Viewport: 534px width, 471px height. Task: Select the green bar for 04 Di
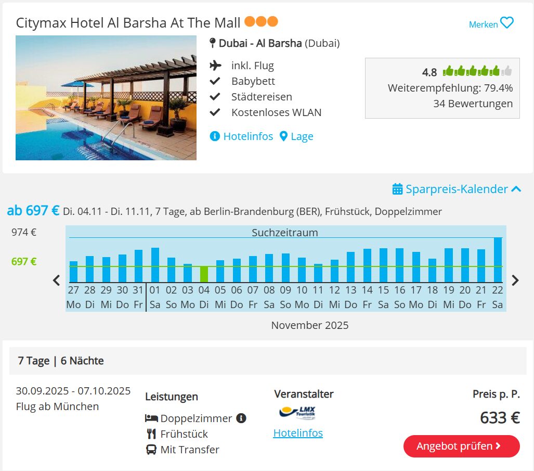204,274
